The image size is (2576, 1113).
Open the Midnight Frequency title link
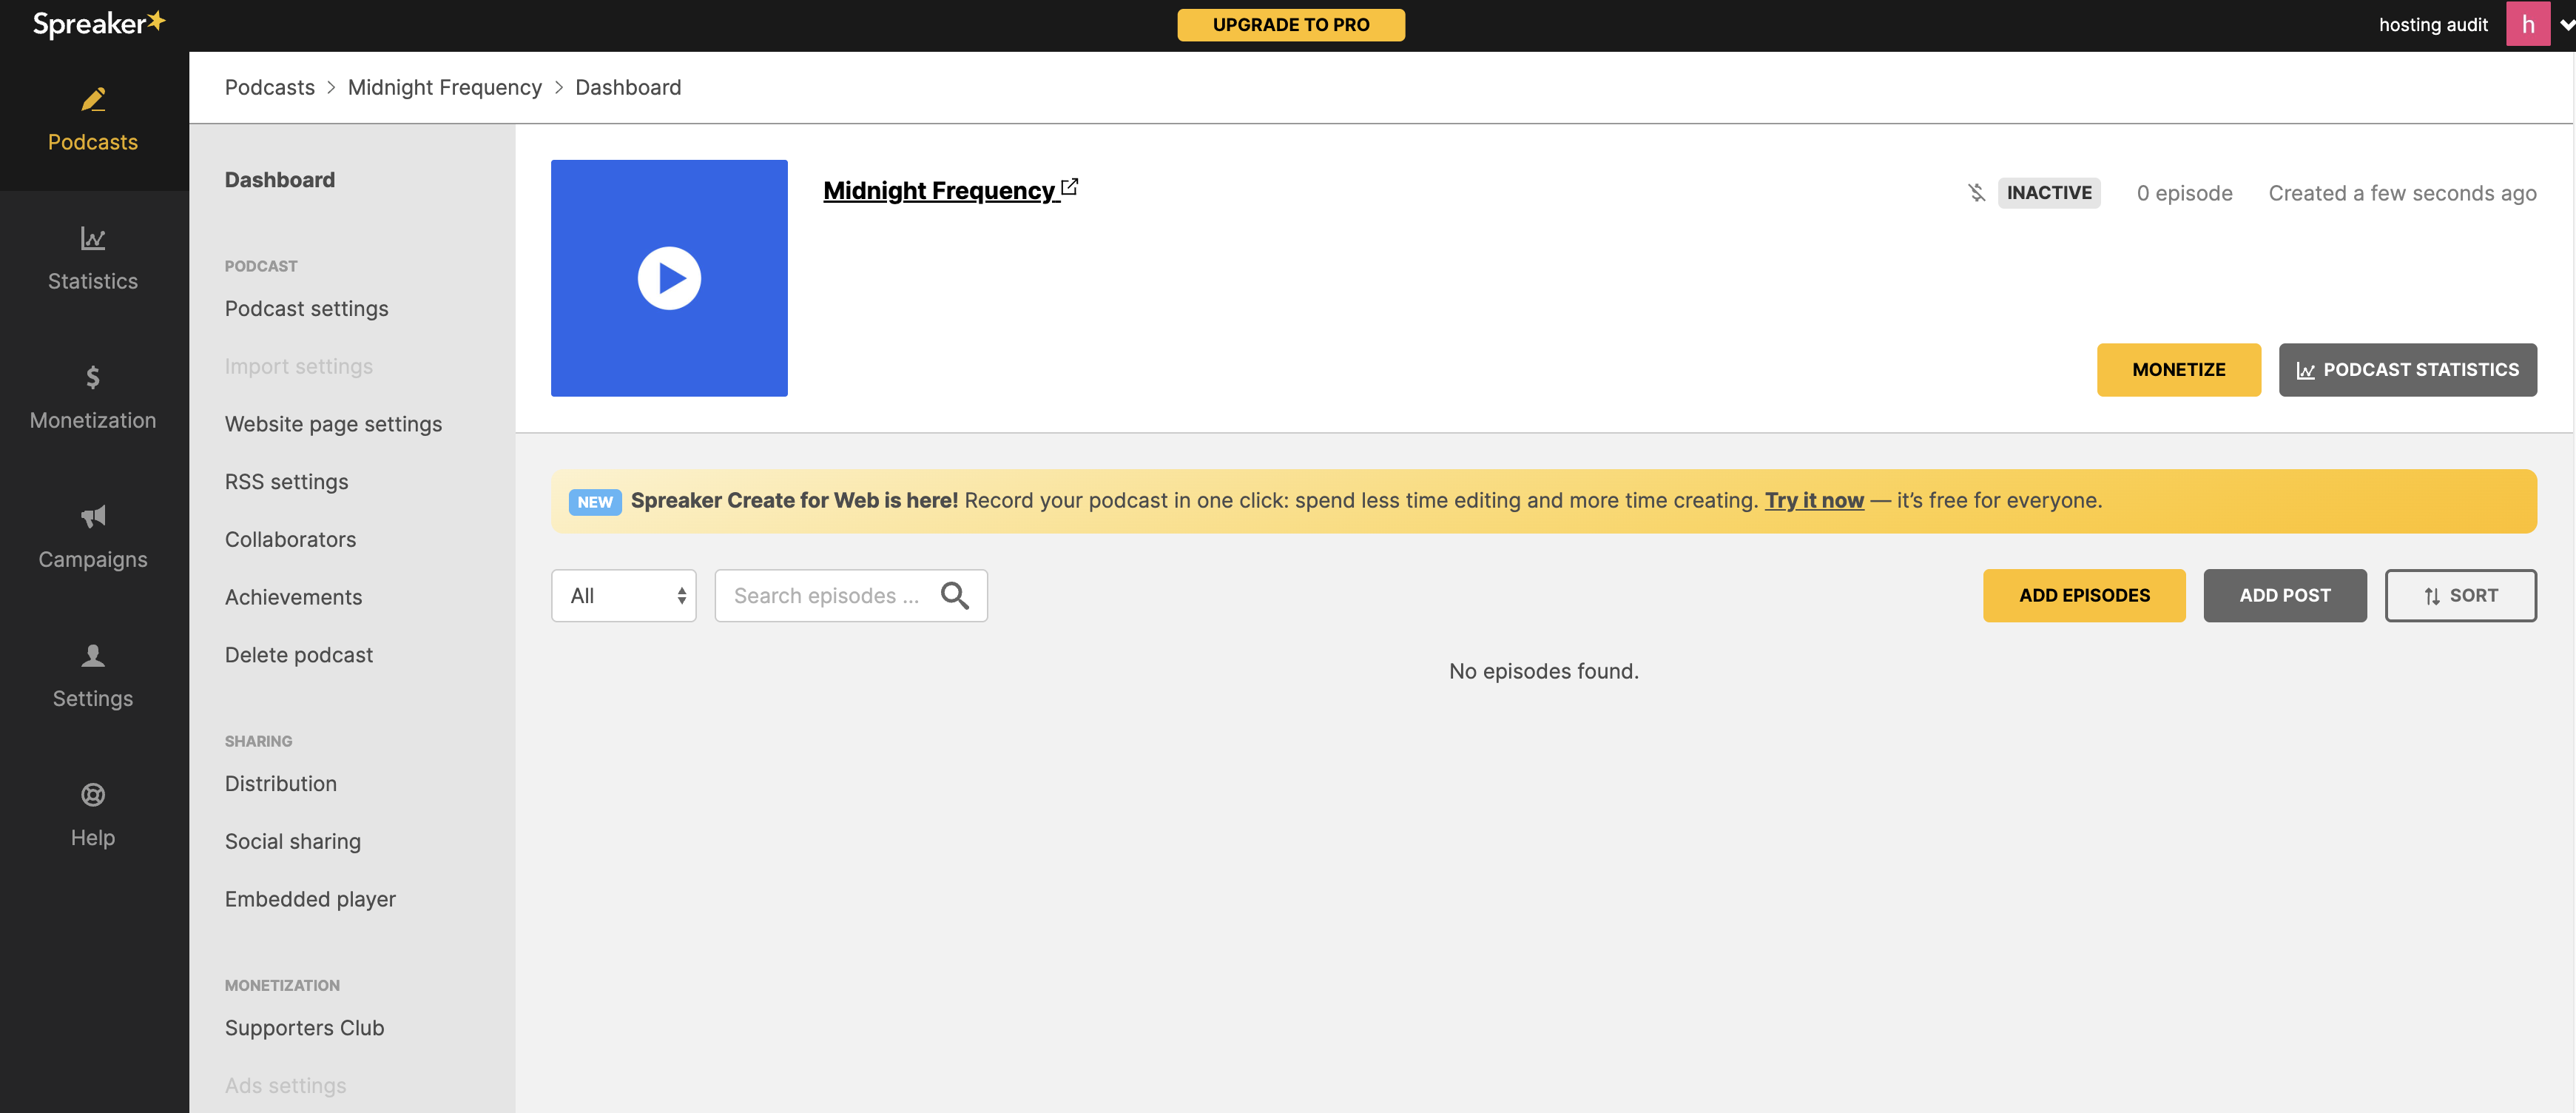click(x=939, y=190)
